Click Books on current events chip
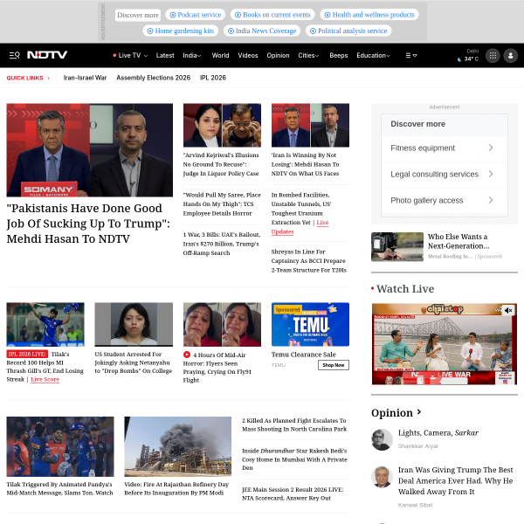The width and height of the screenshot is (524, 524). pyautogui.click(x=272, y=15)
